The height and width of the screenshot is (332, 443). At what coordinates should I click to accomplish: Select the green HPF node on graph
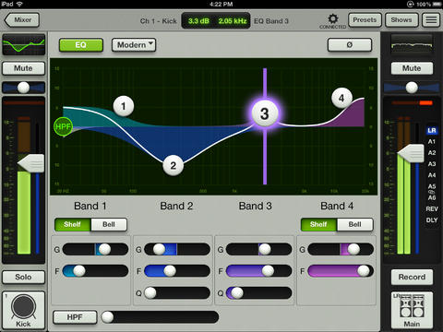63,126
